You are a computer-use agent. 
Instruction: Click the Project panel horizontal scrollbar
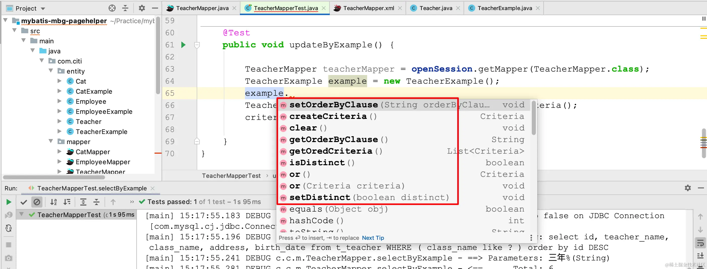point(54,177)
